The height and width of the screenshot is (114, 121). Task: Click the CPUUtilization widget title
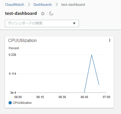(x=22, y=40)
